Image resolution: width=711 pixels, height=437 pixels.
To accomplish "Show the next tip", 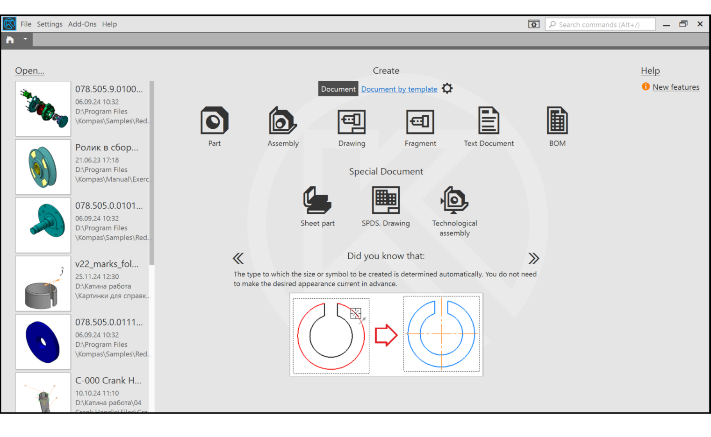I will [533, 259].
